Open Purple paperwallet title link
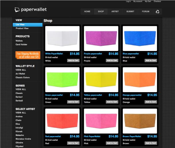Image resolution: width=175 pixels, height=148 pixels. 93,54
